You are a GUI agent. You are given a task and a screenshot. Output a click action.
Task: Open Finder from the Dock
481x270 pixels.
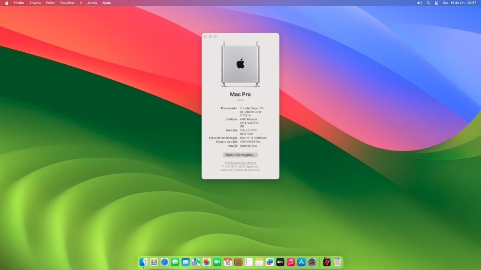(143, 262)
